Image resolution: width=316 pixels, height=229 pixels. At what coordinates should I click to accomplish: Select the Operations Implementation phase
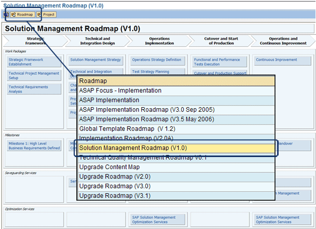pyautogui.click(x=160, y=41)
